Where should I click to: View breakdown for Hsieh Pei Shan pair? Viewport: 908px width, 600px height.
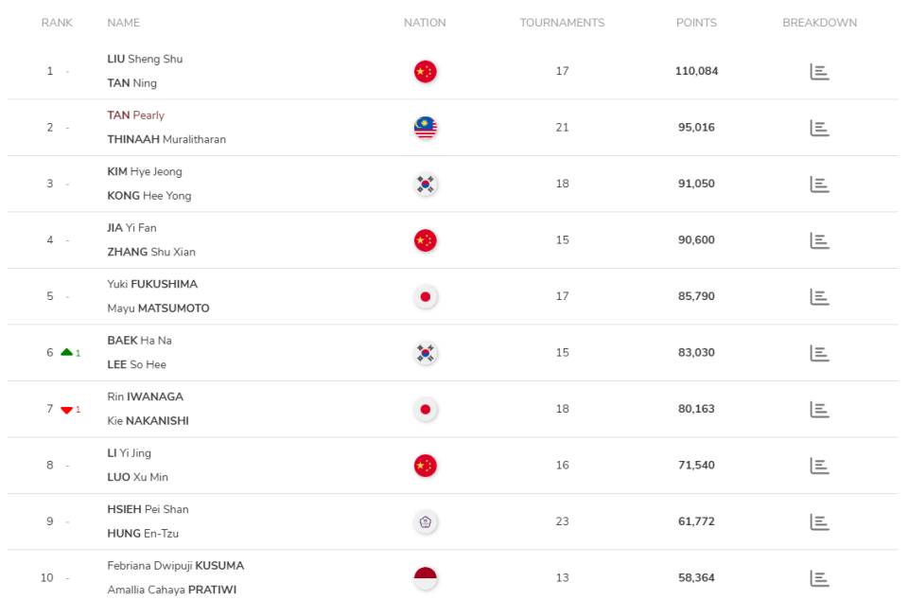819,521
